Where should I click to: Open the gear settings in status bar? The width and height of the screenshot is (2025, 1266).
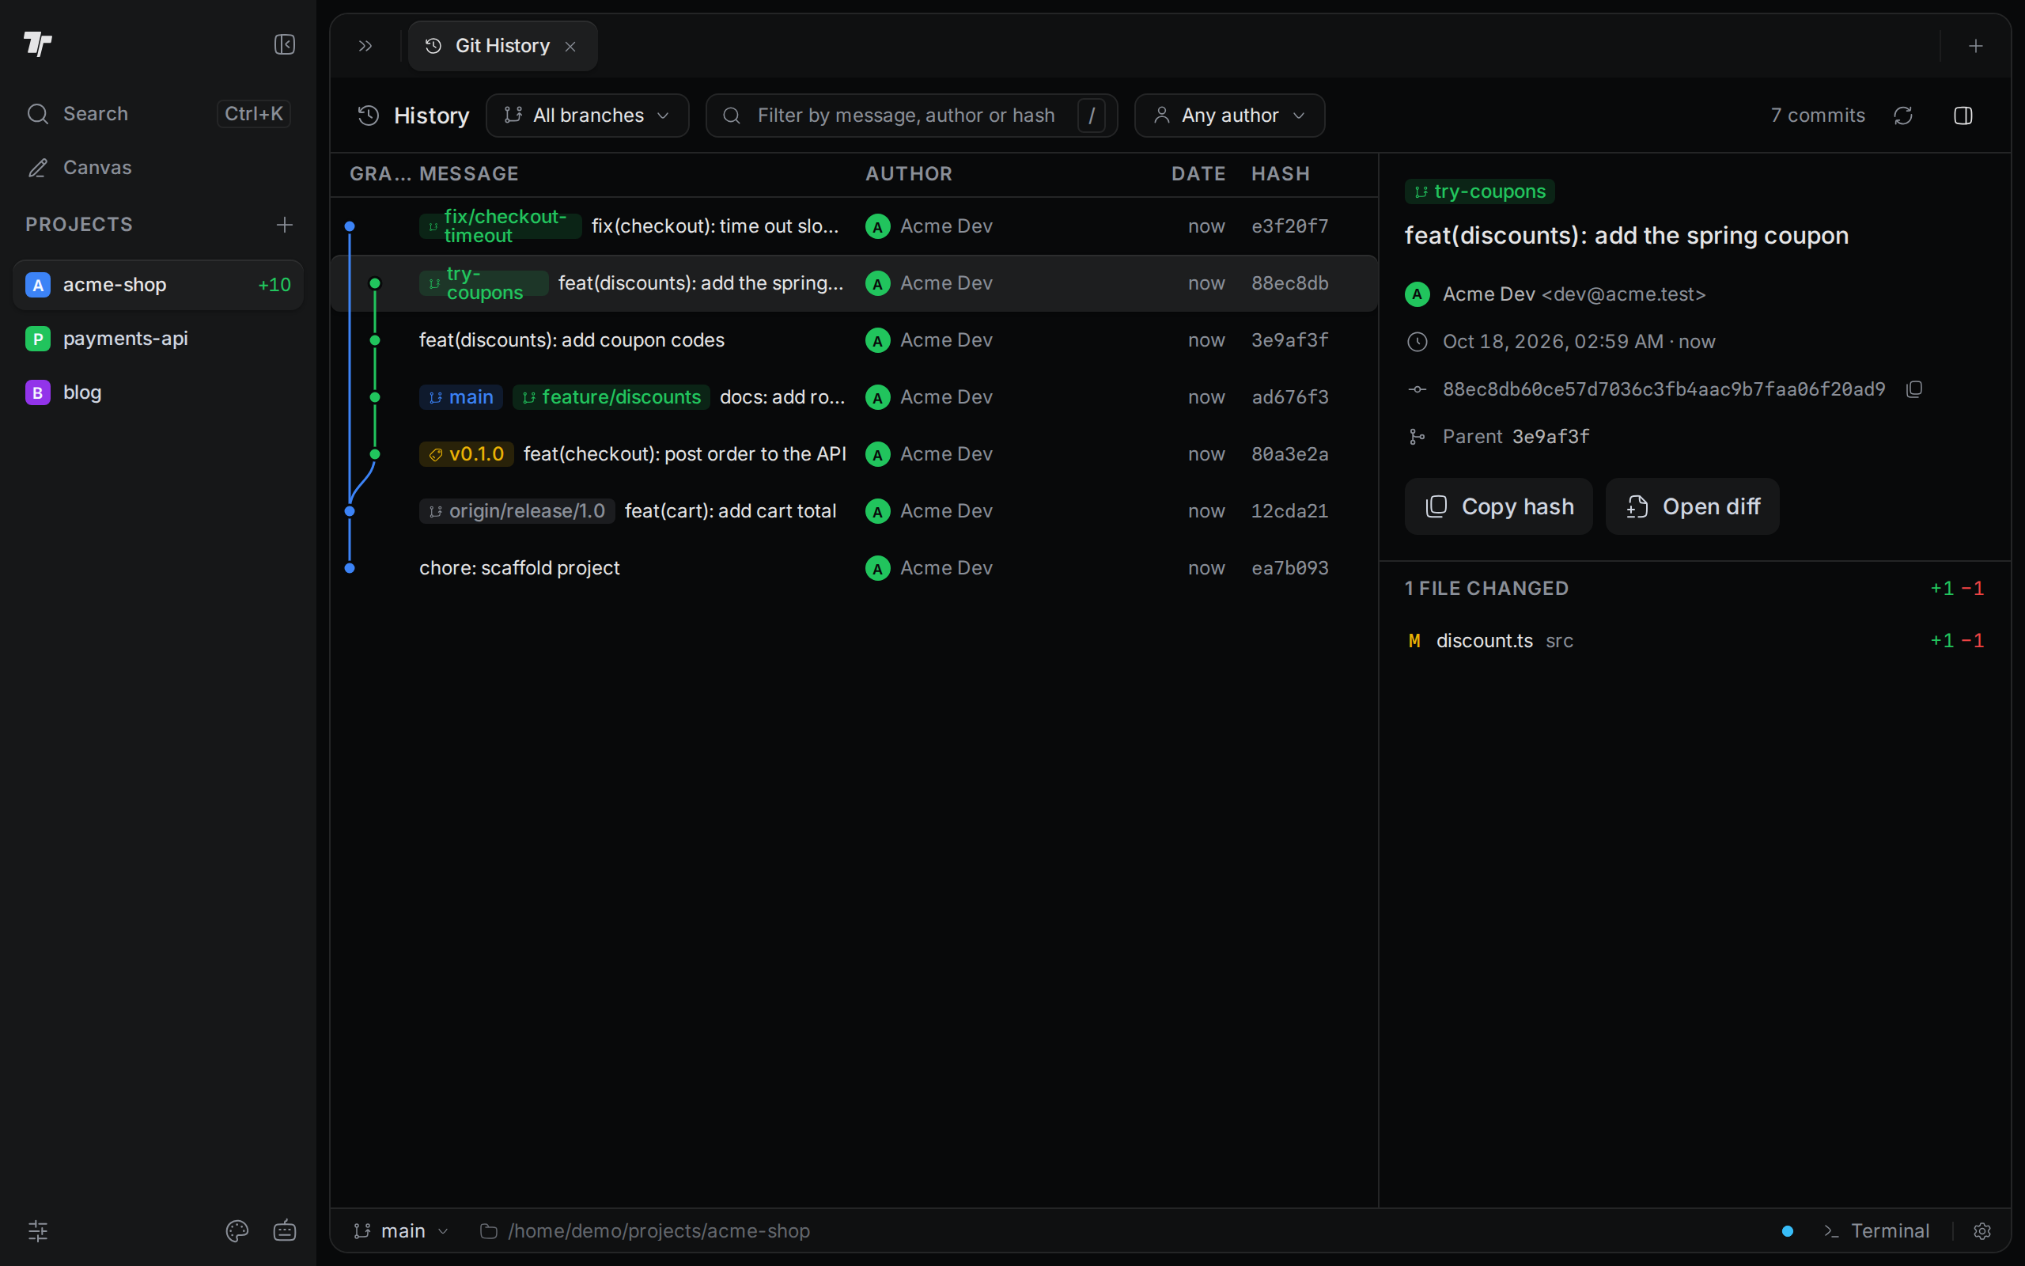[x=1981, y=1231]
